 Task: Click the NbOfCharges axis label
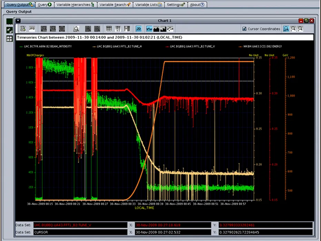click(35, 55)
